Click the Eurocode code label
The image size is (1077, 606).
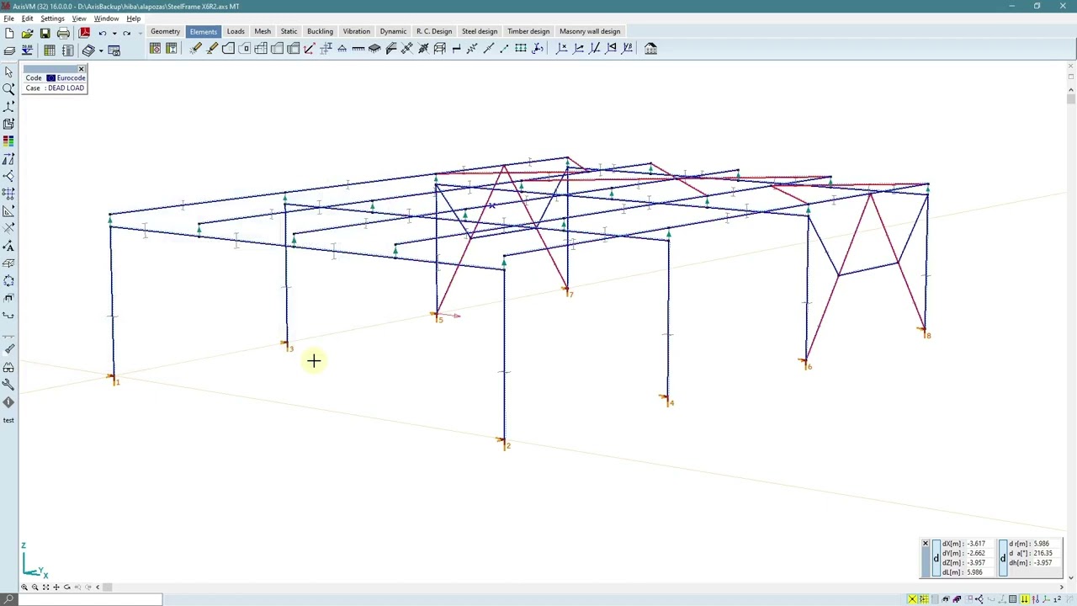(71, 78)
